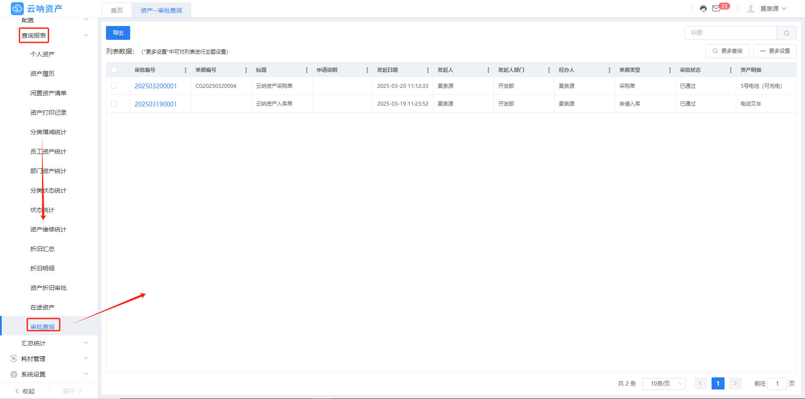Open column menu for 申请说明 header

[367, 70]
